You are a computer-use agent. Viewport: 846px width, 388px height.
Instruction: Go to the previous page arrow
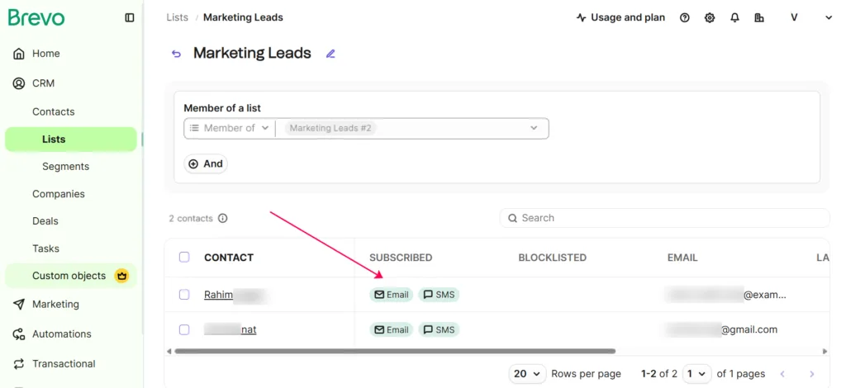782,373
